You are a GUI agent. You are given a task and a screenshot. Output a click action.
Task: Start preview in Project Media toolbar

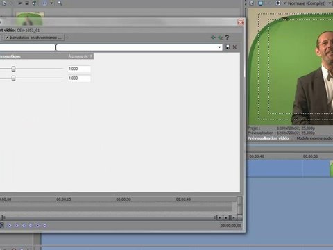[x=20, y=3]
